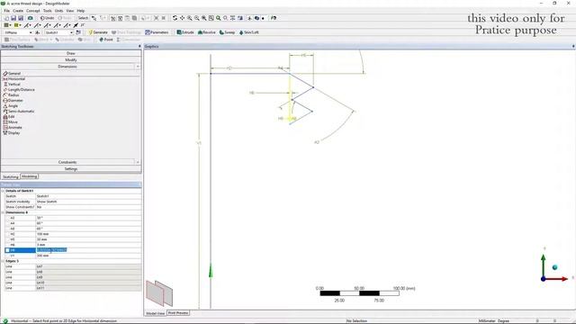The height and width of the screenshot is (324, 576).
Task: Open the Concept menu
Action: pos(32,11)
